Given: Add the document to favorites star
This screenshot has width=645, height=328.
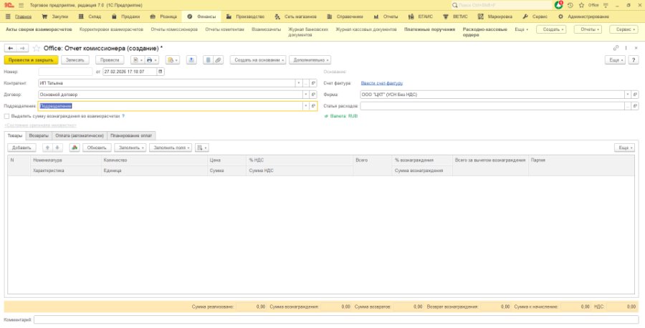Looking at the screenshot, I should (x=37, y=48).
